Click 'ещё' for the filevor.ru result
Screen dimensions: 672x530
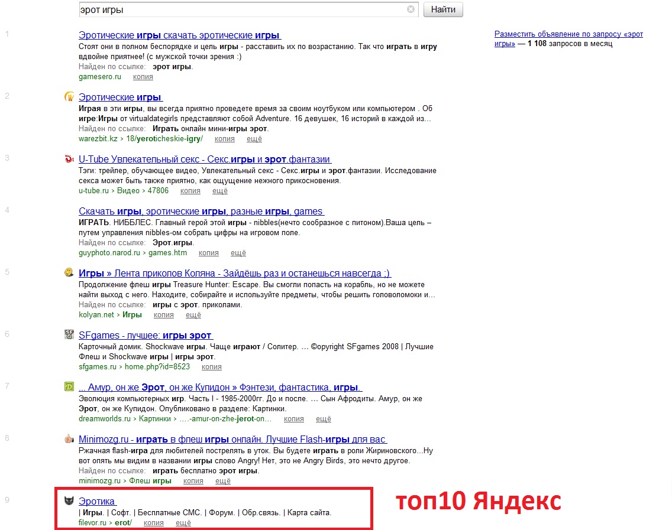[x=183, y=522]
